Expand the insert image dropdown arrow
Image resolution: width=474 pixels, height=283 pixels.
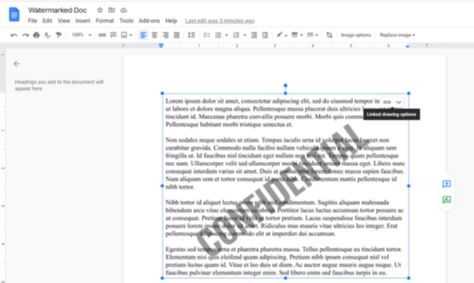tap(131, 35)
